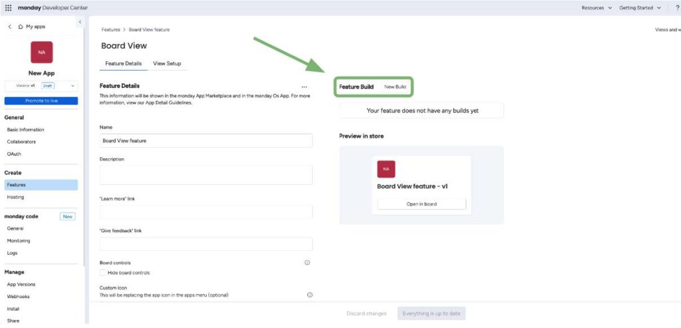
Task: Open the apps grid menu icon
Action: (8, 8)
